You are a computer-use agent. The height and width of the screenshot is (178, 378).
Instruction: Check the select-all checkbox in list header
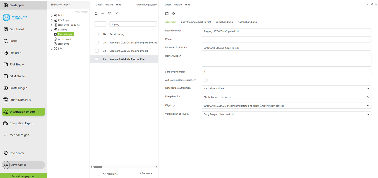click(x=97, y=34)
